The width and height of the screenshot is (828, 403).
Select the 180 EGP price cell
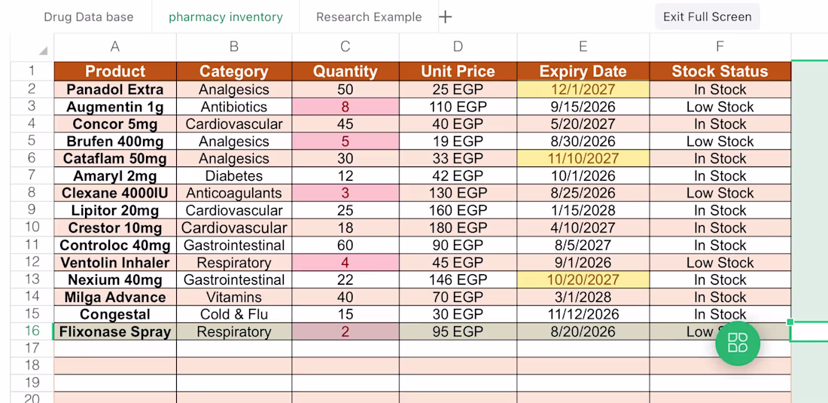pyautogui.click(x=458, y=227)
